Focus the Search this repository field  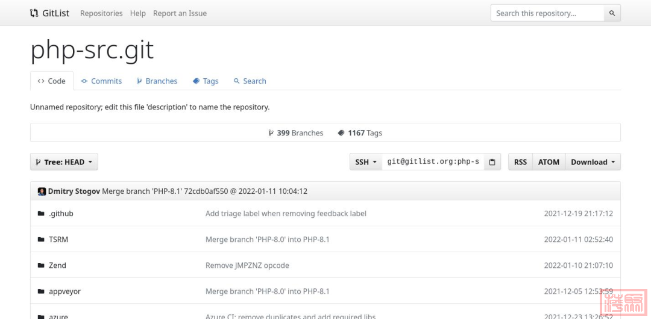pyautogui.click(x=547, y=13)
